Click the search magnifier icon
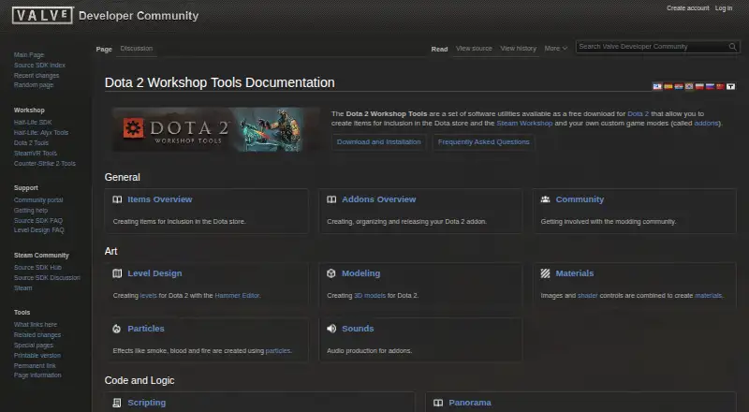The image size is (749, 412). [x=732, y=47]
